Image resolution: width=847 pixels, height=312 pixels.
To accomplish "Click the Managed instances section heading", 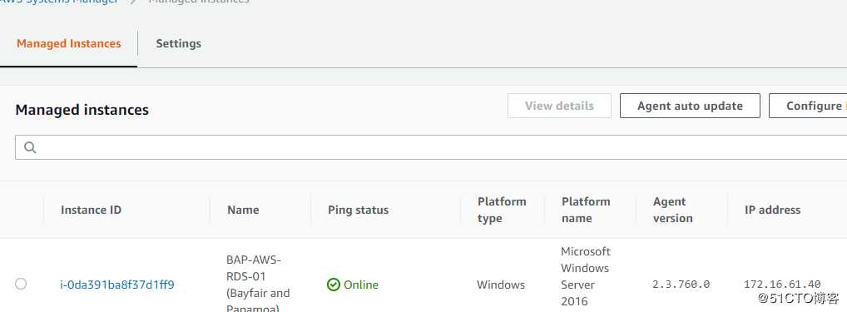I will coord(82,110).
